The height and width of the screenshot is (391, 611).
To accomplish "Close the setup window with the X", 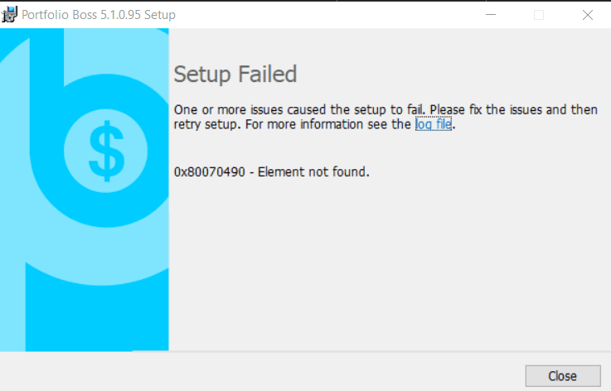I will [588, 15].
